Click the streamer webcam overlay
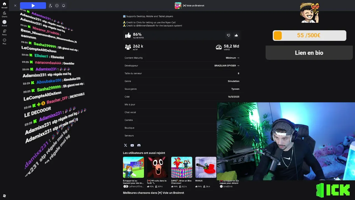This screenshot has width=355, height=200. click(x=286, y=141)
